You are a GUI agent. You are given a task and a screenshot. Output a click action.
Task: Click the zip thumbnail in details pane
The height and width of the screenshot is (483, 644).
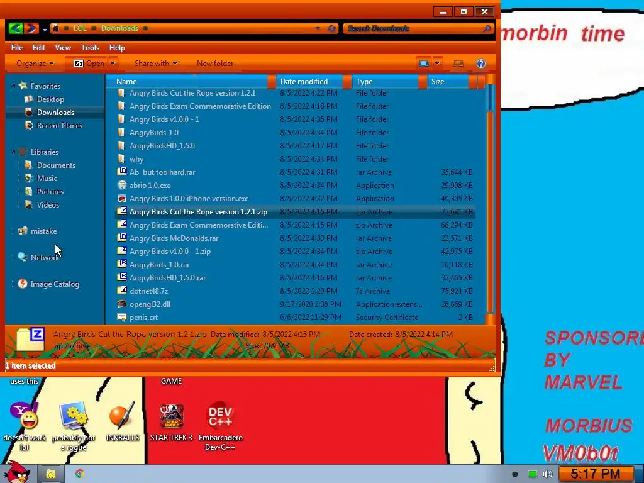(x=31, y=339)
